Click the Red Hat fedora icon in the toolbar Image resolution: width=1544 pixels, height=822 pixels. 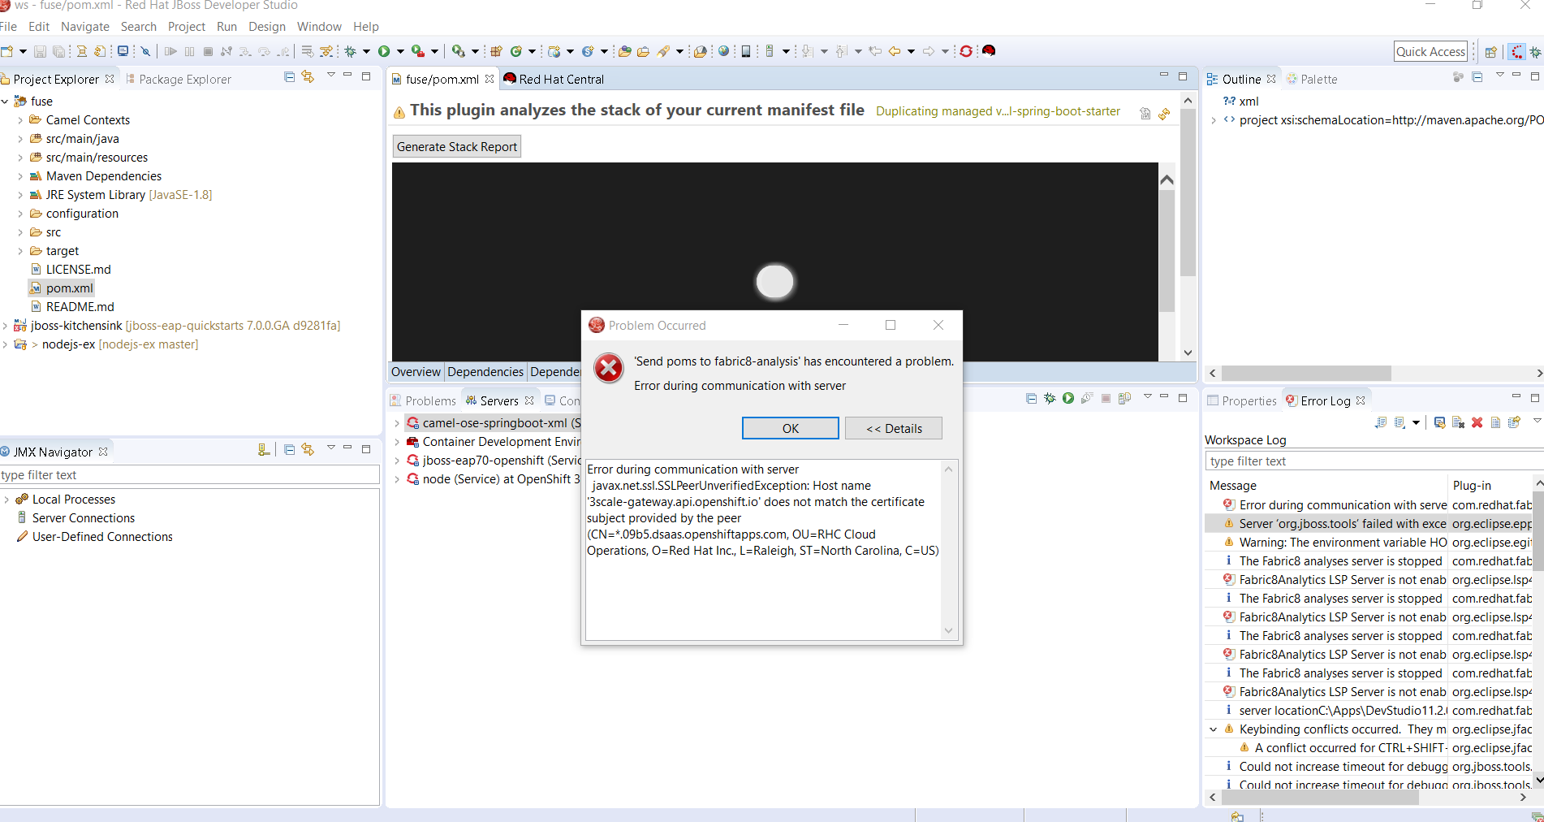click(989, 51)
